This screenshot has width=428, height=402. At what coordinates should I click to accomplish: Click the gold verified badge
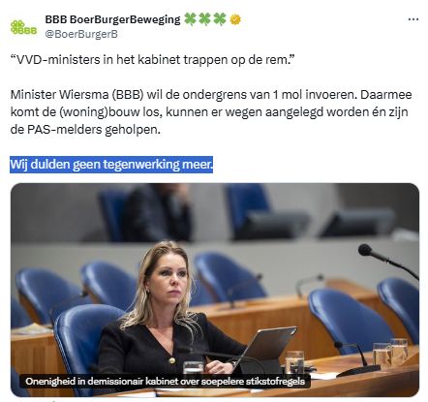[x=235, y=19]
